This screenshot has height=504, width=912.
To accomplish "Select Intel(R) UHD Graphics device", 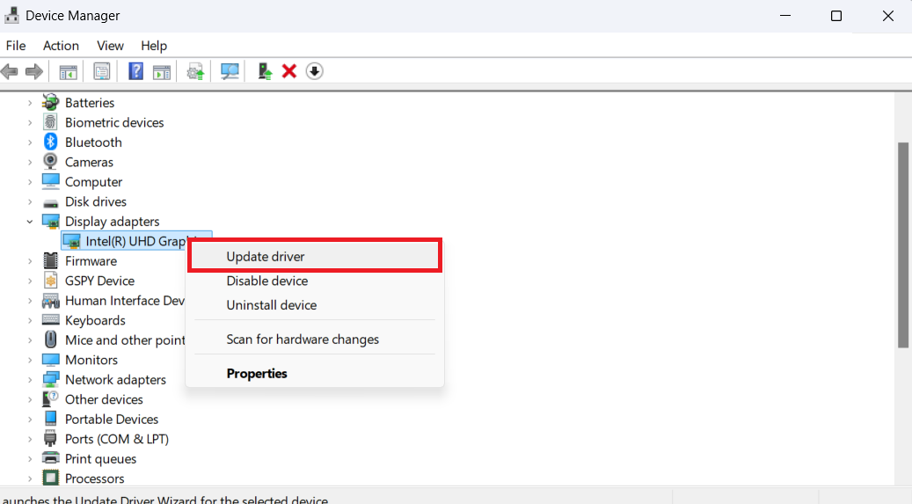I will tap(136, 241).
